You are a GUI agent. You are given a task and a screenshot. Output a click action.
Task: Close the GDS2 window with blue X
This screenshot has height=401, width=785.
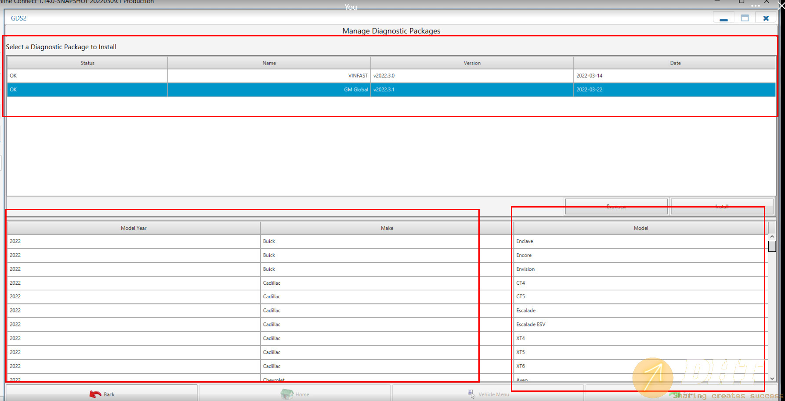[x=766, y=18]
